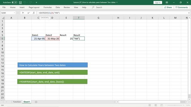Screen dimensions: 191x107
Task: Select cell containing 31-May-20
Action: click(52, 39)
